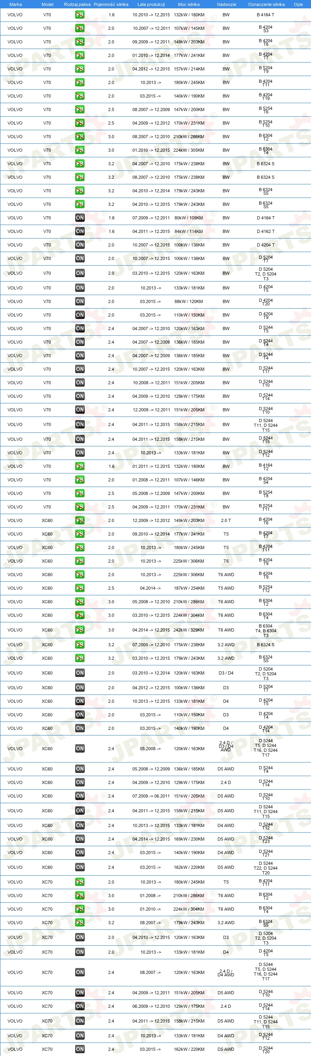The image size is (311, 1056).
Task: Select the 80kW / 109KM power cell
Action: pos(189,218)
